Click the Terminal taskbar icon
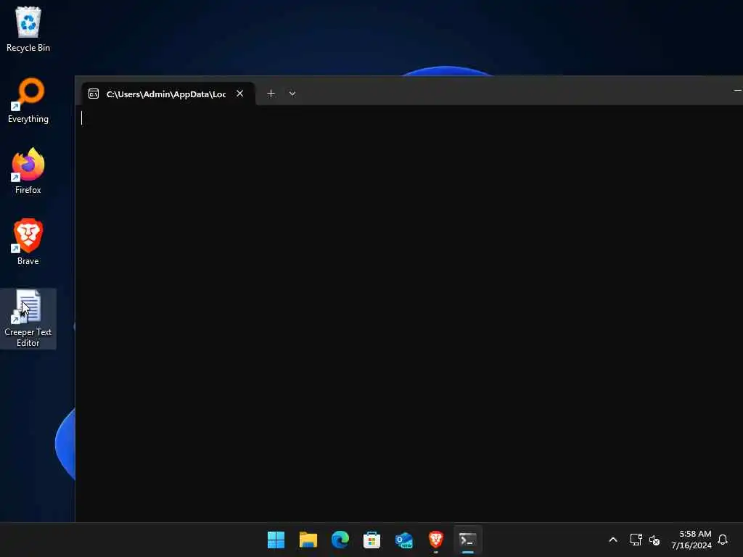 point(468,540)
